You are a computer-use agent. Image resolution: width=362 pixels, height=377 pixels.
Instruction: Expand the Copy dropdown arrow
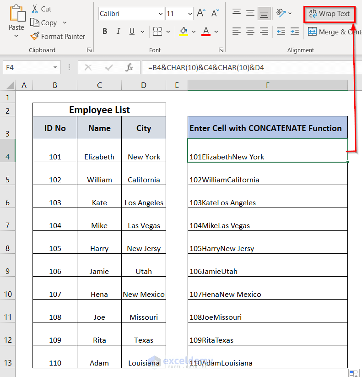tap(65, 22)
